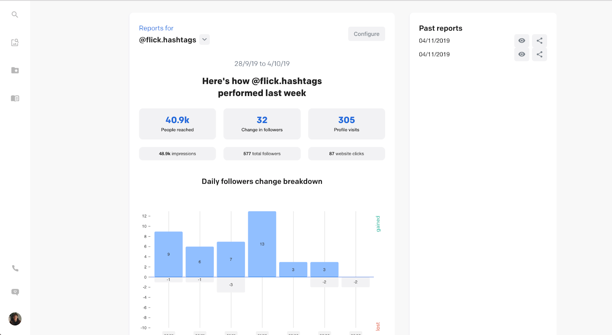612x335 pixels.
Task: View the first 04/11/2019 past report
Action: [522, 41]
